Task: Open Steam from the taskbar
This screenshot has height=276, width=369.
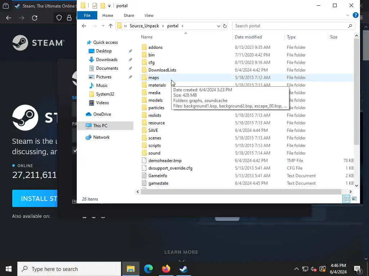Action: pos(183,269)
